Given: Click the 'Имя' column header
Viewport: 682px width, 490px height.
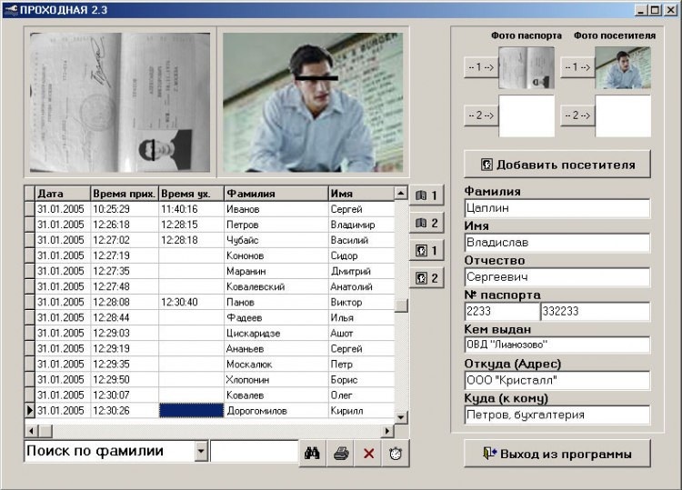Looking at the screenshot, I should [361, 194].
